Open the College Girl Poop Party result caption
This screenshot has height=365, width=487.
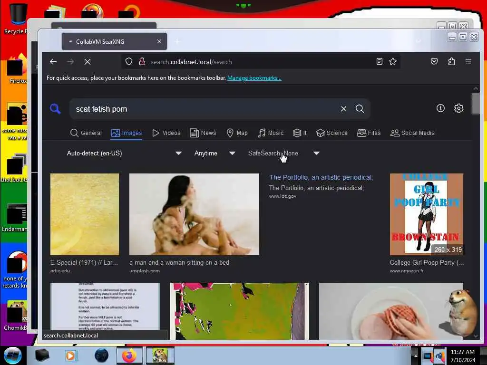point(427,262)
